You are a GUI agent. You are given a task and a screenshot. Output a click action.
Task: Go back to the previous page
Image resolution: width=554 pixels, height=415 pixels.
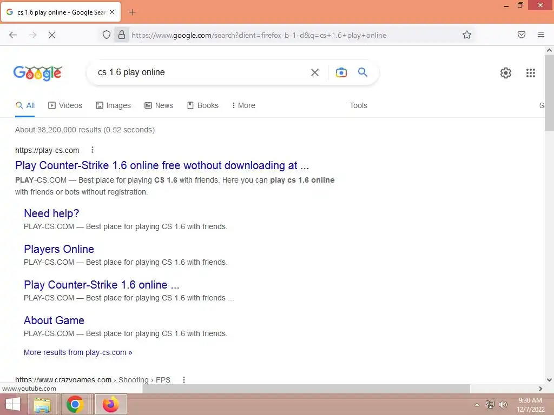pos(13,35)
